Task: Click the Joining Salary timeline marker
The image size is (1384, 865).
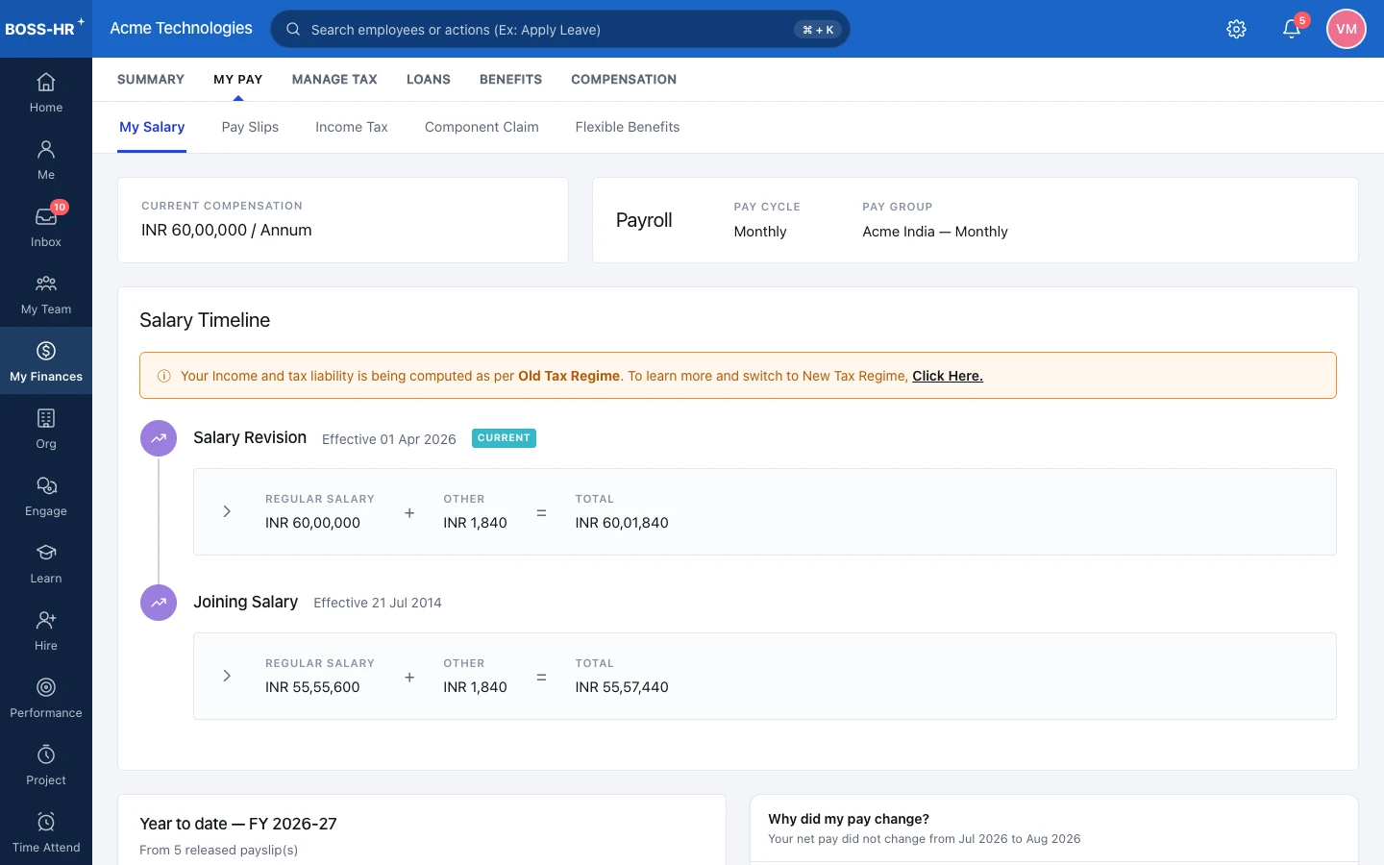Action: coord(159,603)
